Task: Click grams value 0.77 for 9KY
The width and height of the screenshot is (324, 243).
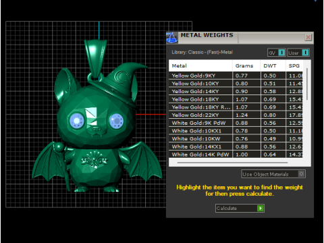Action: [242, 76]
